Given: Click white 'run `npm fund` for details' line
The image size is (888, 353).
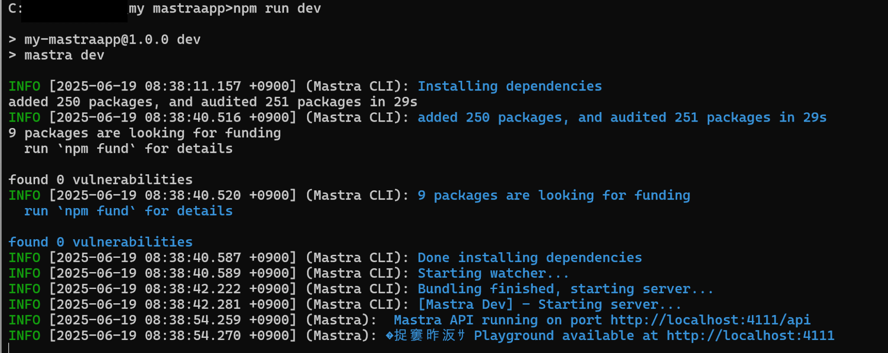Looking at the screenshot, I should pos(128,149).
